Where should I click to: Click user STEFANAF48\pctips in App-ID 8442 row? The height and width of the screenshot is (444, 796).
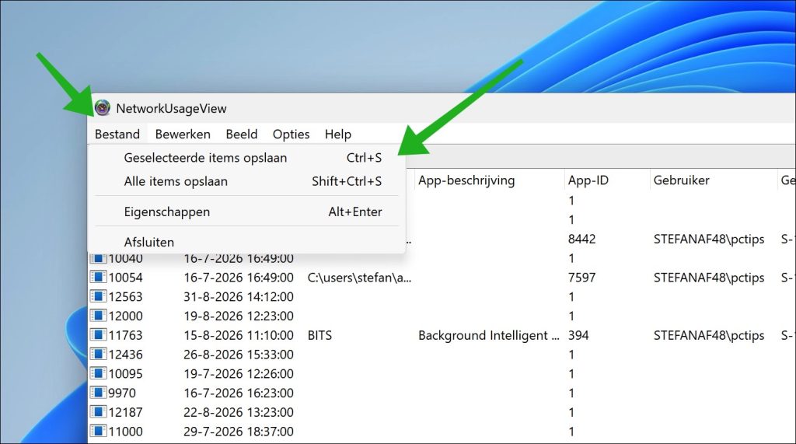(x=709, y=239)
